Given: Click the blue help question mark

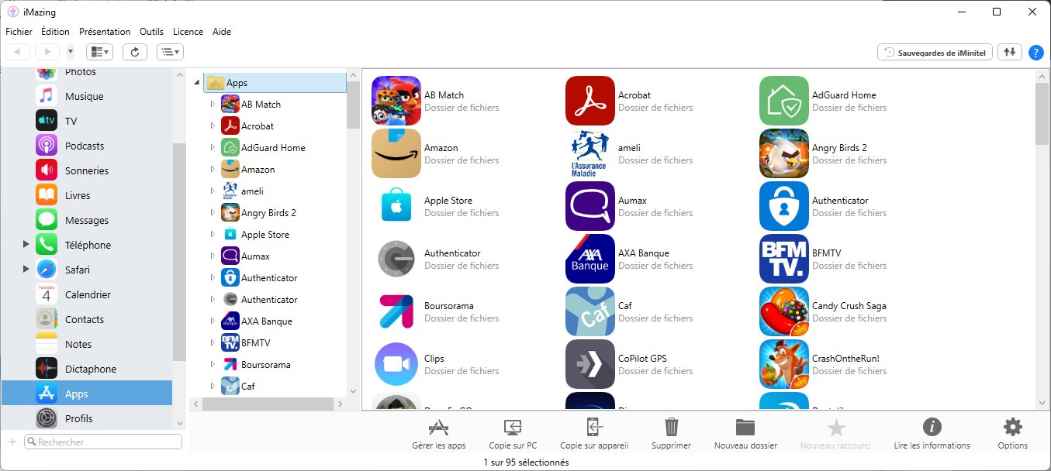Looking at the screenshot, I should point(1035,53).
